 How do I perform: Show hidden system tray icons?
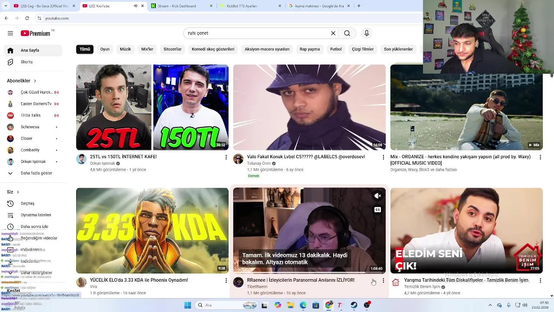[x=490, y=305]
